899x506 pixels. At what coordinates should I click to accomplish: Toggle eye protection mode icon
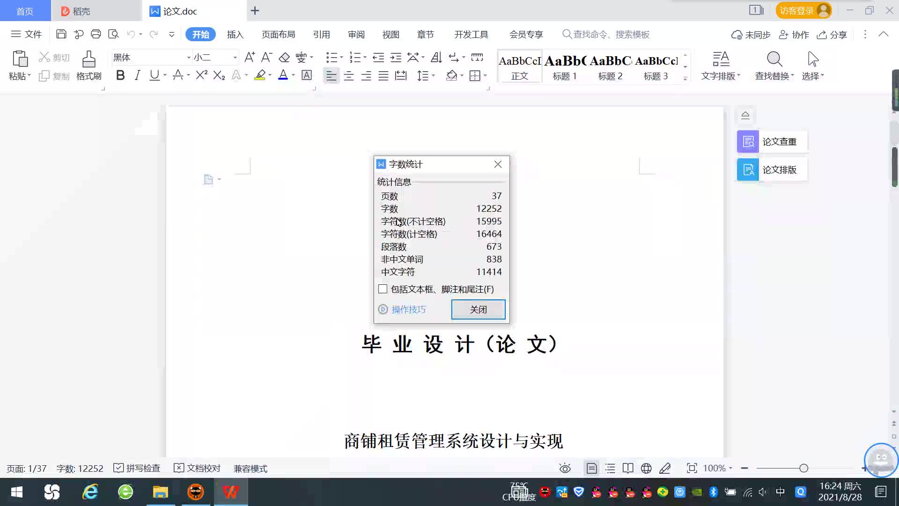[x=565, y=468]
